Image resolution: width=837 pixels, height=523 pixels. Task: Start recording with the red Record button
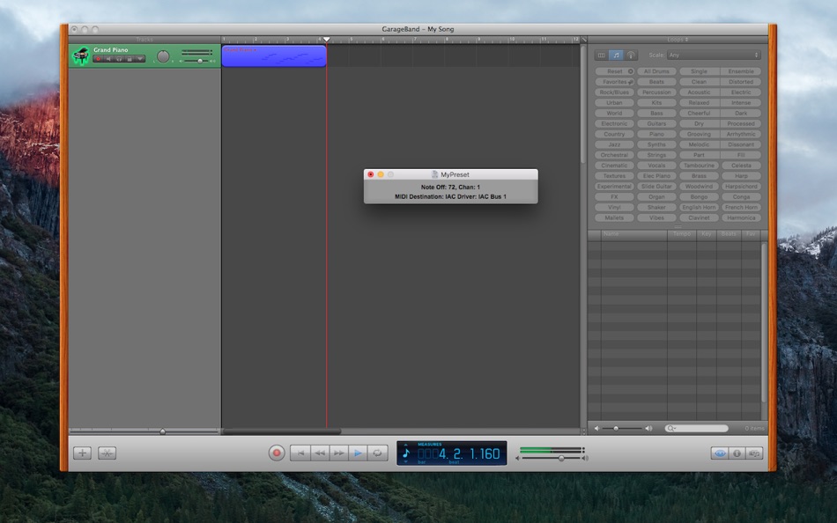(x=277, y=453)
